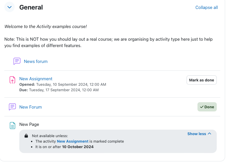Click the News forum chat icon
230x166 pixels.
17,61
